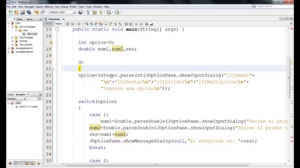
Task: Click the Navigator filter table icon
Action: tap(39, 99)
